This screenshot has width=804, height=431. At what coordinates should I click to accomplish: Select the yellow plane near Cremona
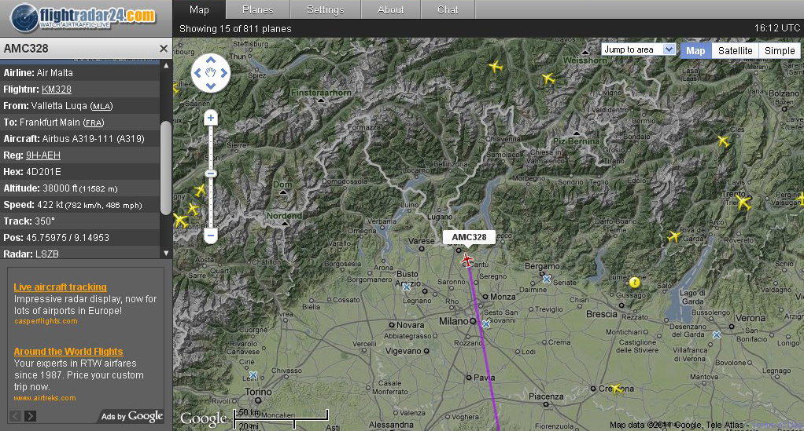click(616, 389)
